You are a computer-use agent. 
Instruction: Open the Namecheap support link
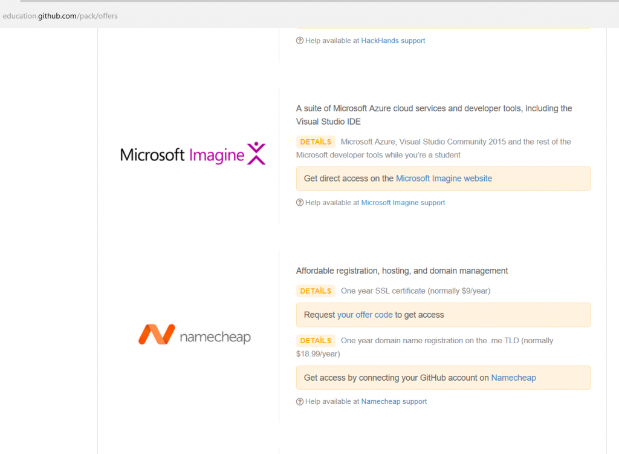pyautogui.click(x=394, y=401)
